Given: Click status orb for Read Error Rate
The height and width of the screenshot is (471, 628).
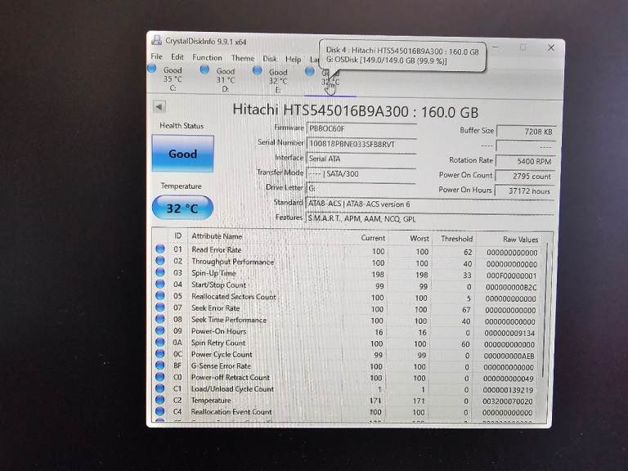Looking at the screenshot, I should coord(160,249).
